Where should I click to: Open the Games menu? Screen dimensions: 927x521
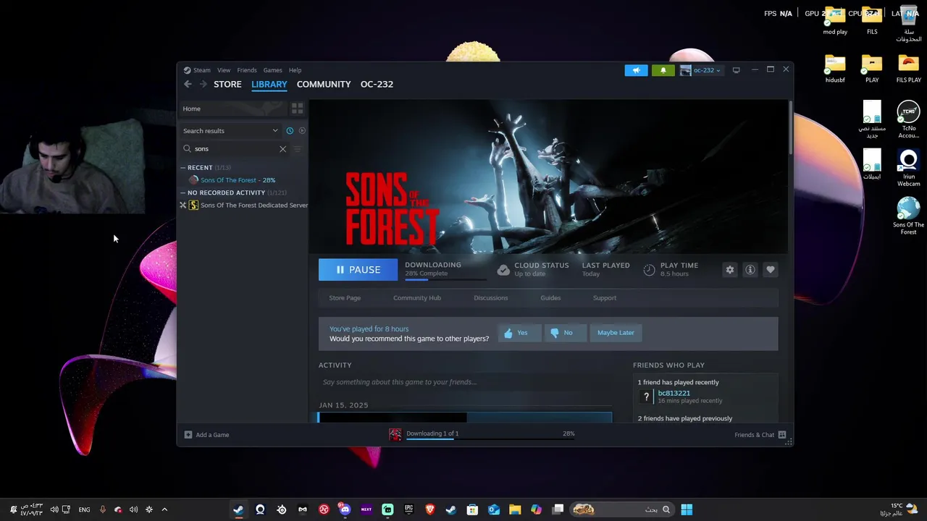coord(273,70)
